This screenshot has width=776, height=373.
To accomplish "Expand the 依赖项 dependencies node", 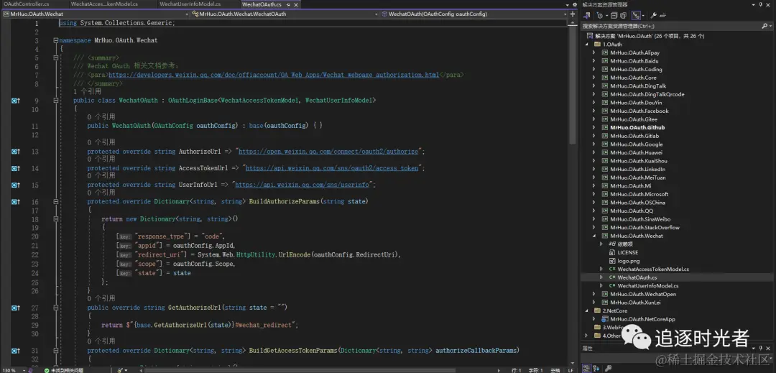I will pos(601,244).
